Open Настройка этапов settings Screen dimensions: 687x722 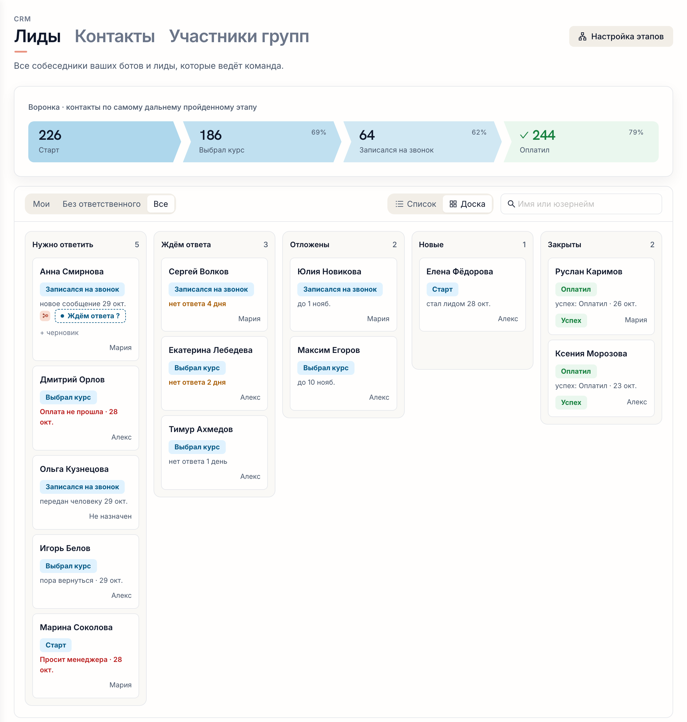pyautogui.click(x=621, y=36)
